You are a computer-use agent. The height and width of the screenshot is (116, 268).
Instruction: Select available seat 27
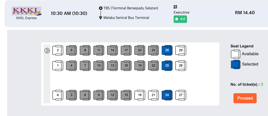(x=181, y=95)
